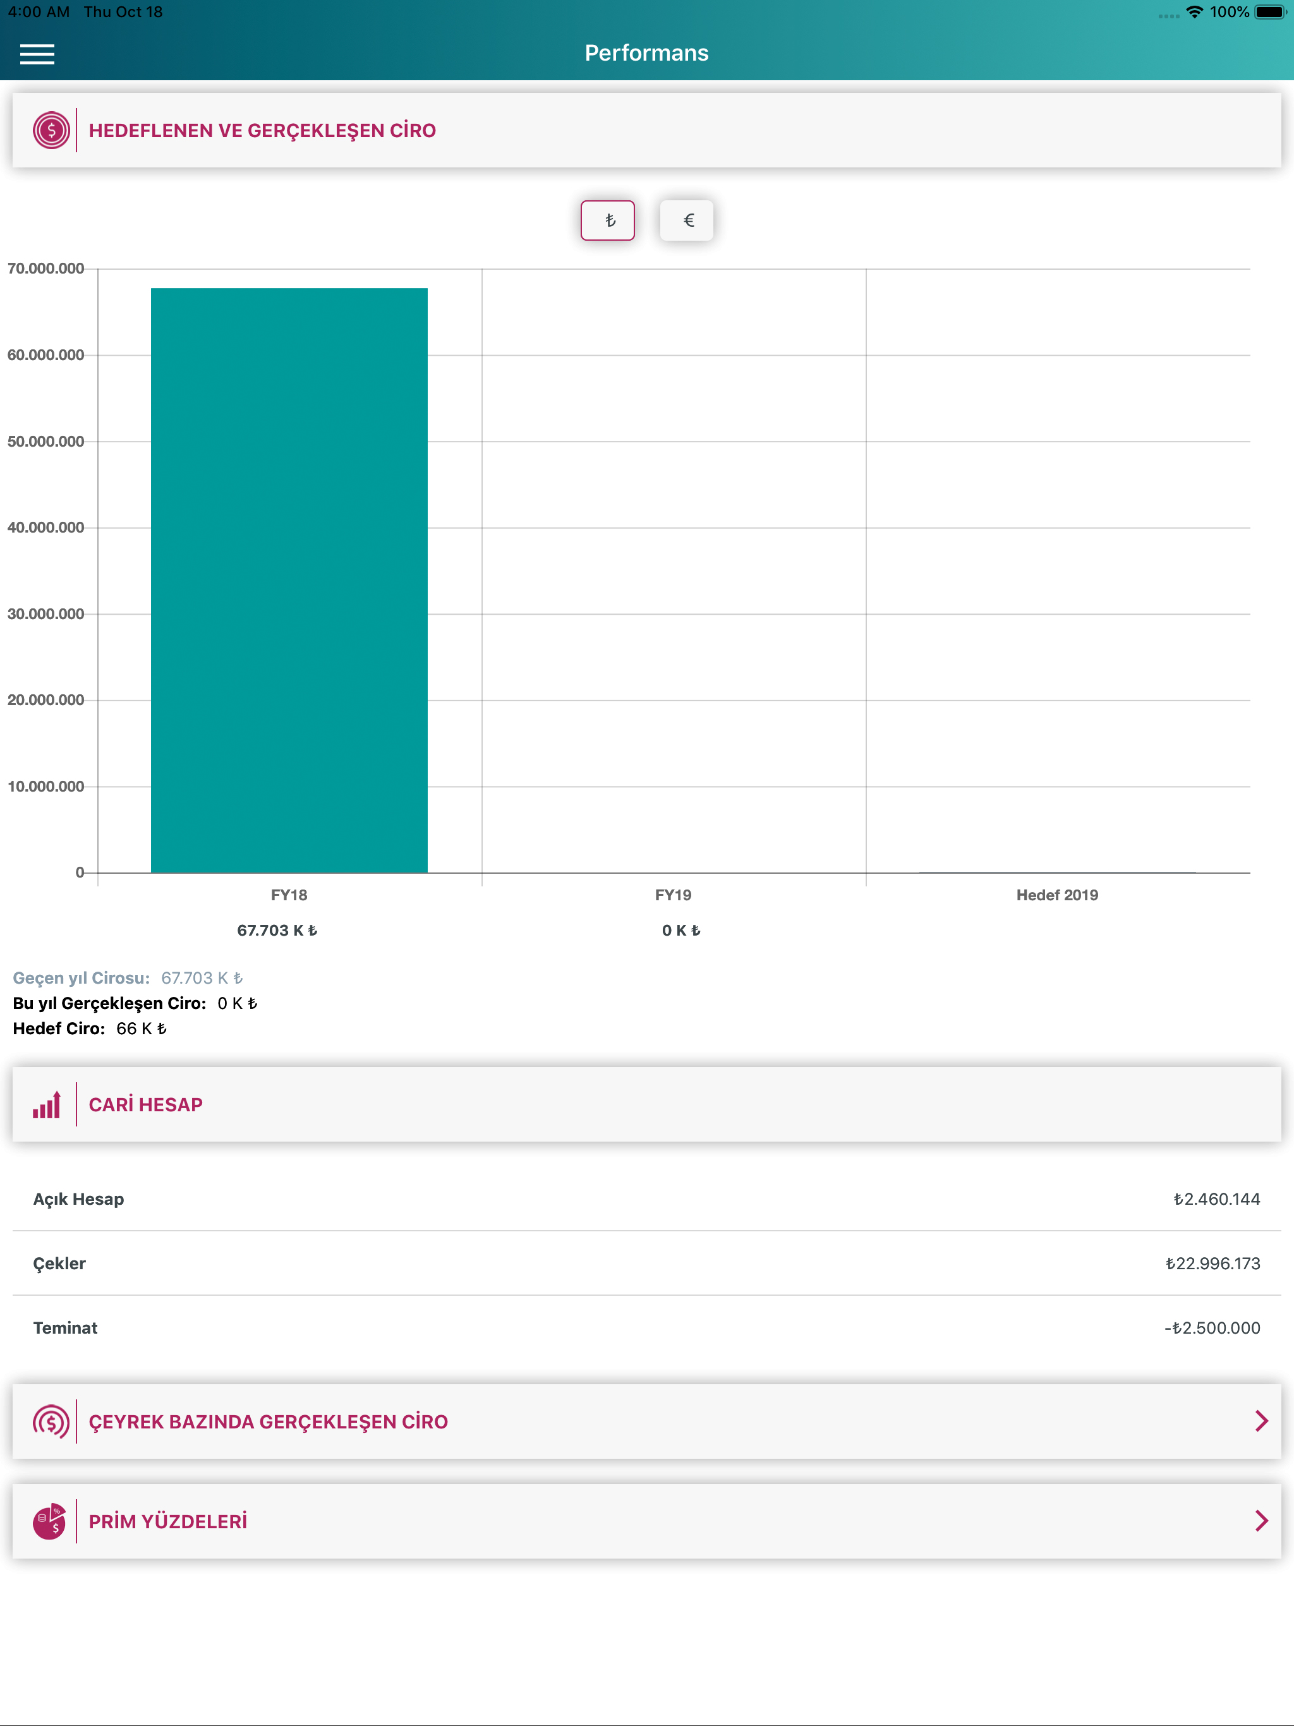
Task: Tap the Wi-Fi status icon
Action: click(x=1194, y=12)
